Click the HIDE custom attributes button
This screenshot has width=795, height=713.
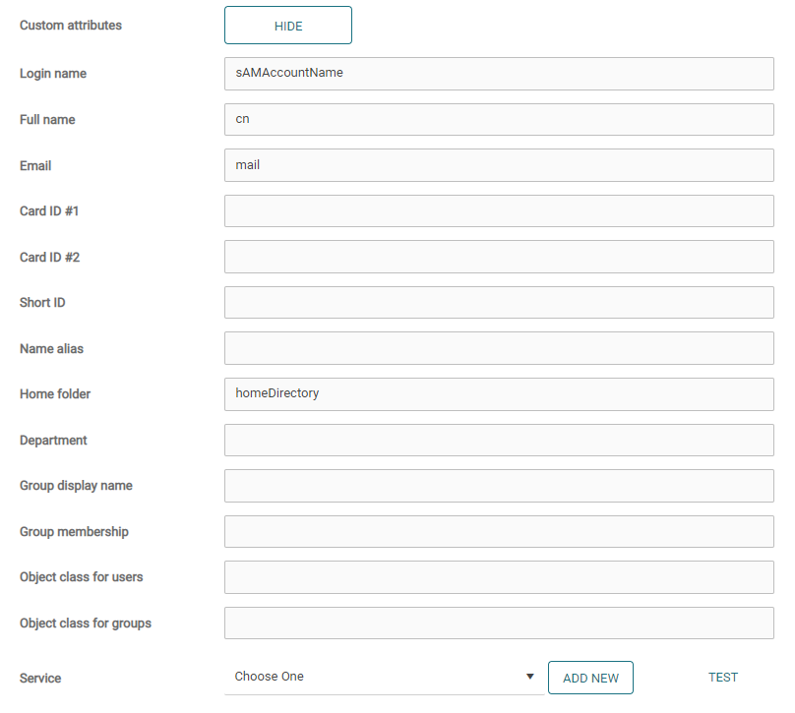point(287,26)
